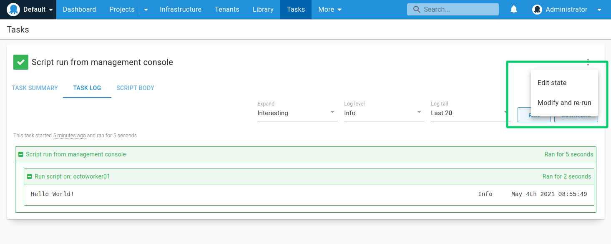Screen dimensions: 611x244
Task: Click the three-dot overflow menu icon
Action: point(588,62)
